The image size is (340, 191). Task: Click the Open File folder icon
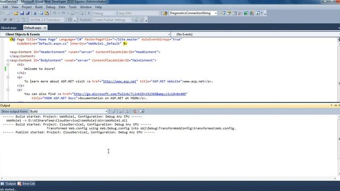click(16, 13)
